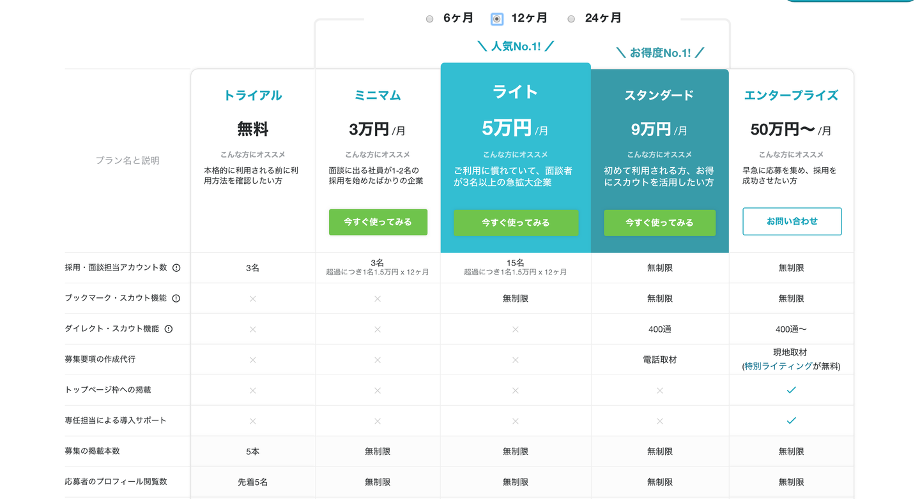Select the 6ヶ月 contract period radio
The image size is (920, 499).
[x=430, y=19]
